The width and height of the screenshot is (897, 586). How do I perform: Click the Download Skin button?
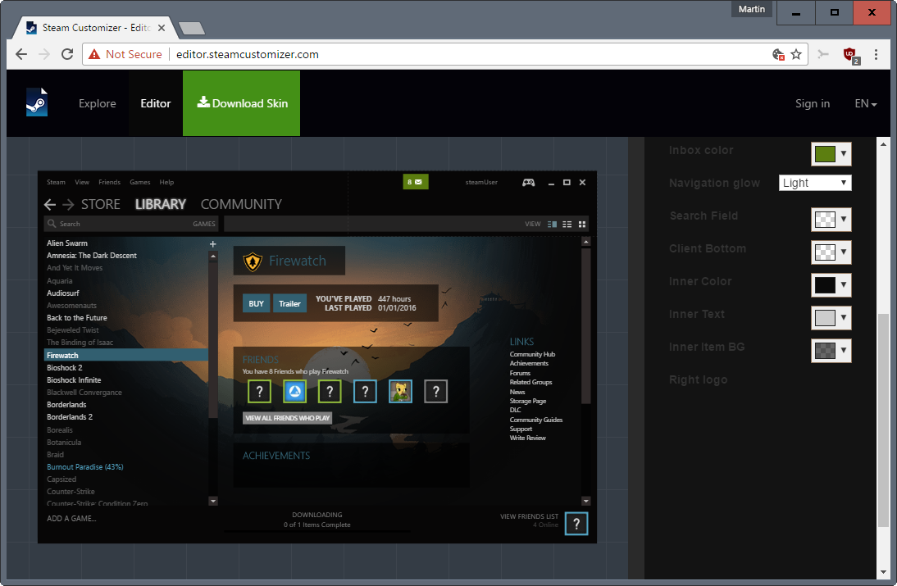241,103
